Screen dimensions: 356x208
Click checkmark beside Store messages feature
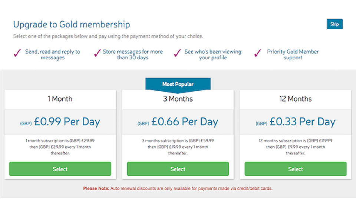[98, 54]
